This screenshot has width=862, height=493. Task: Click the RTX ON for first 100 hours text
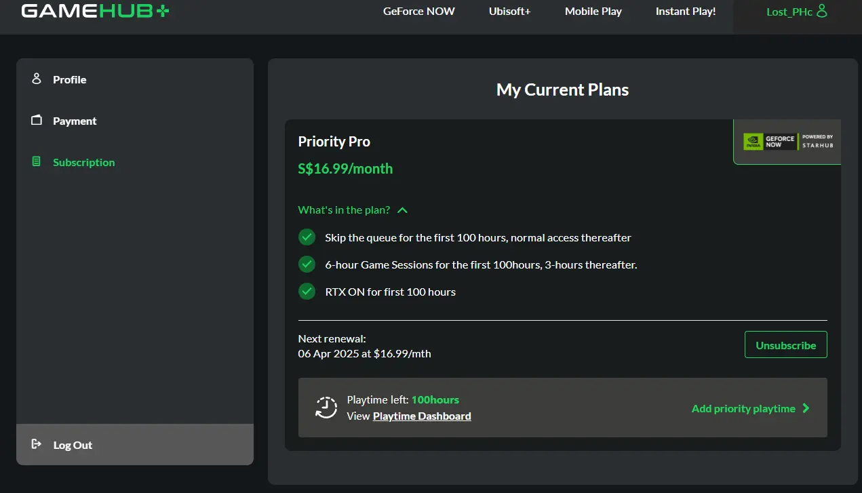[391, 292]
